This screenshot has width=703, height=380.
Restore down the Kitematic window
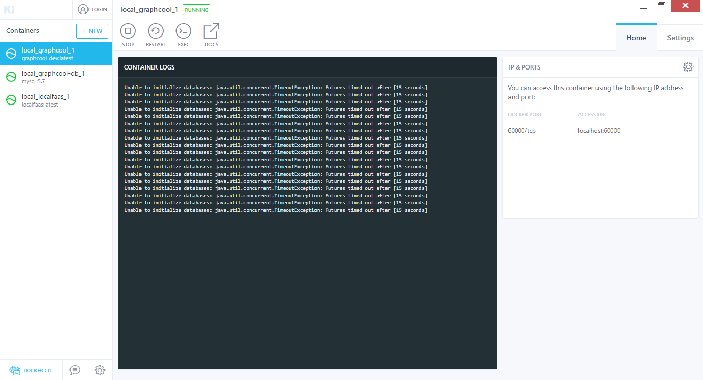[661, 5]
